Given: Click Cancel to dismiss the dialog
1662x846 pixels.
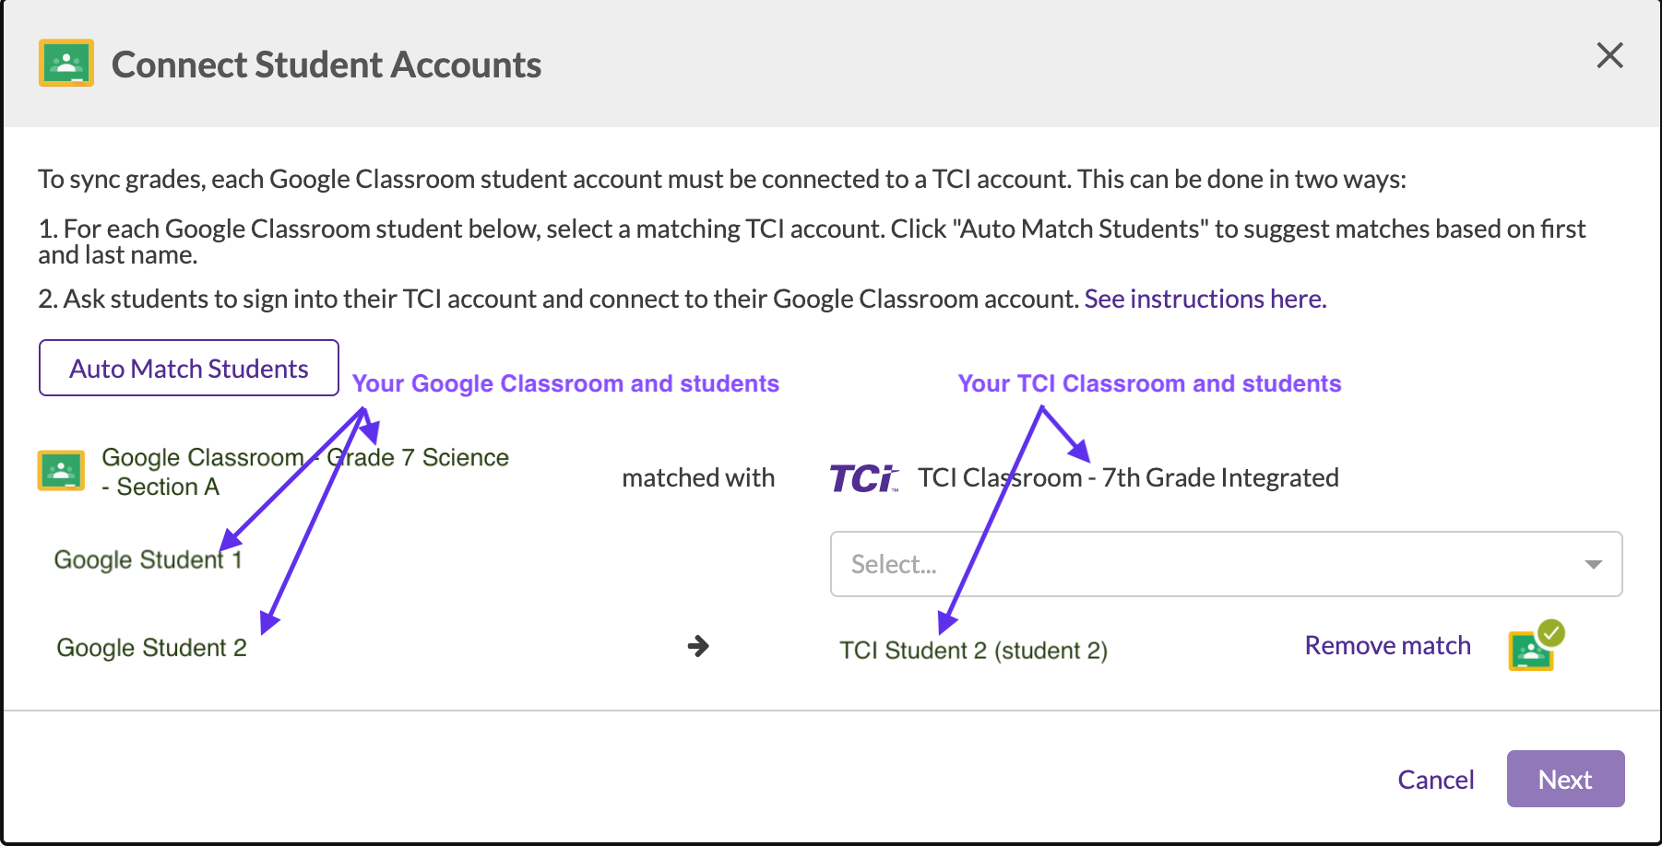Looking at the screenshot, I should [1435, 779].
